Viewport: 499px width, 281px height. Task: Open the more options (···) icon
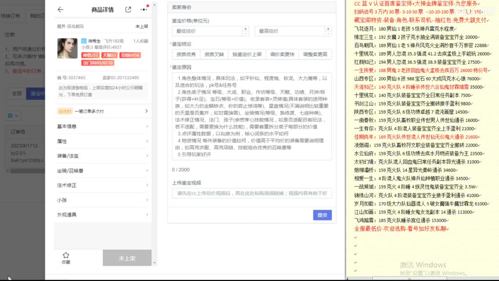[144, 10]
